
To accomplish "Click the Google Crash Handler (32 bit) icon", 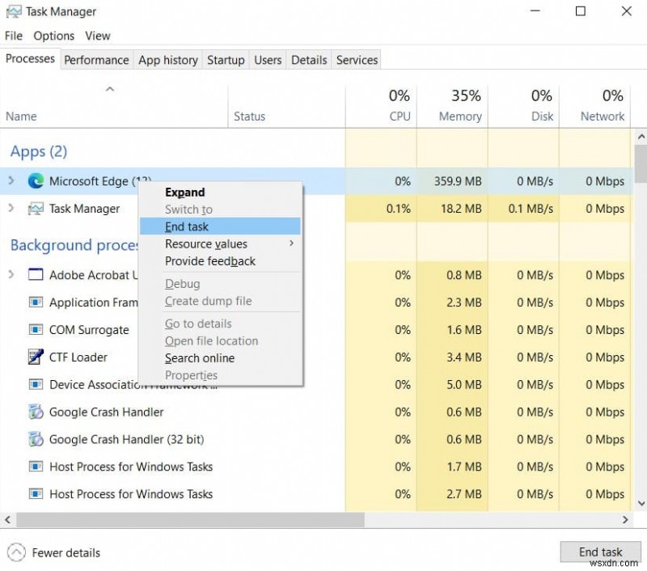I will [x=36, y=440].
